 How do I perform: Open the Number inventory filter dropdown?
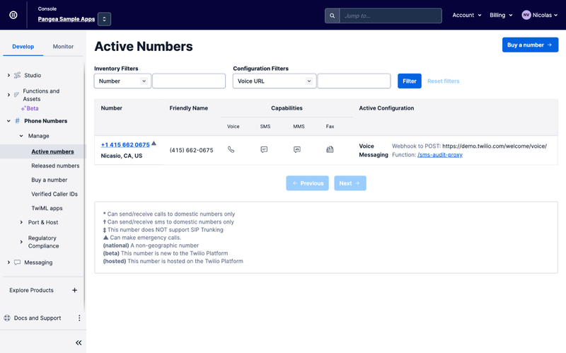click(122, 81)
